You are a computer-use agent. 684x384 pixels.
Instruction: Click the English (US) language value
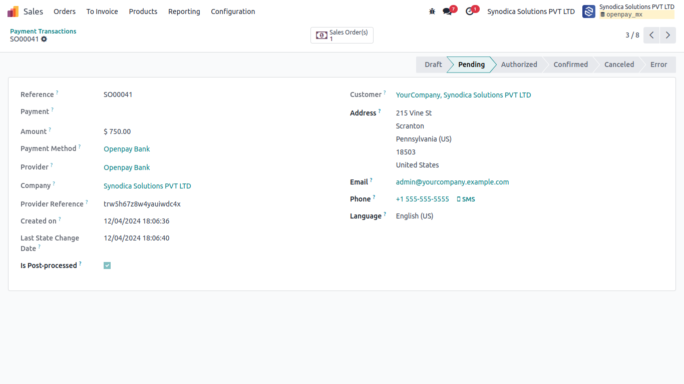(x=415, y=216)
